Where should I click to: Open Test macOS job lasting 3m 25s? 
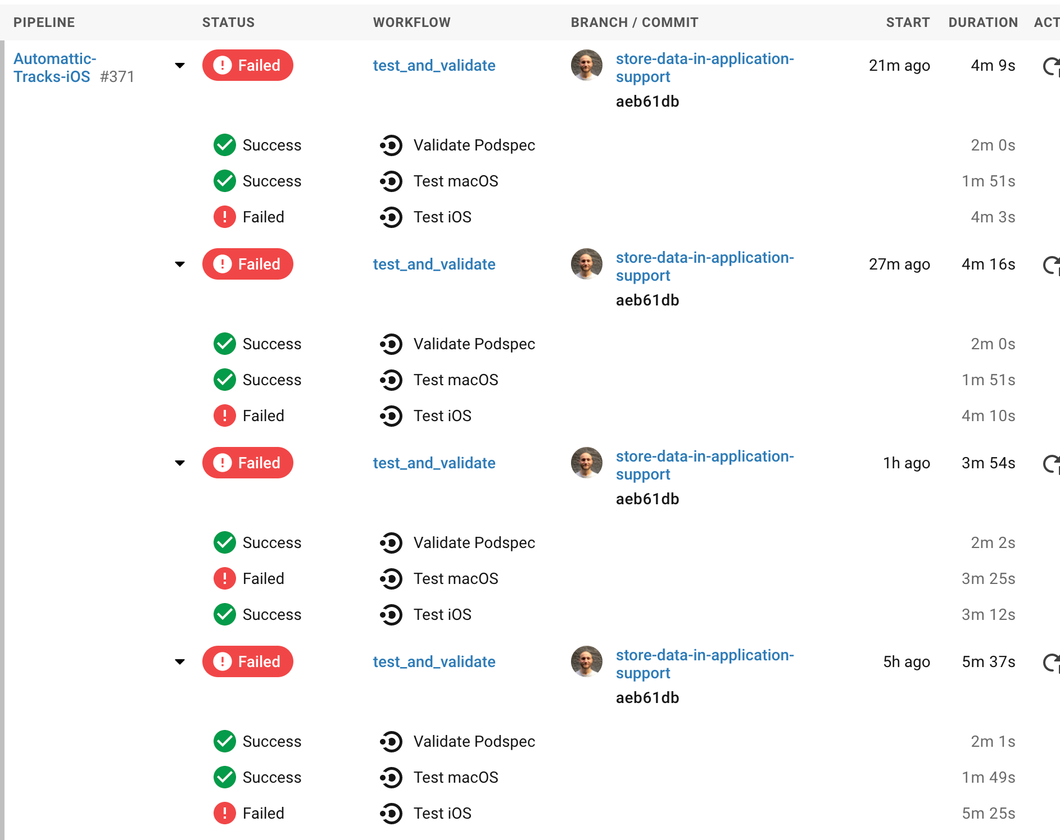[456, 579]
